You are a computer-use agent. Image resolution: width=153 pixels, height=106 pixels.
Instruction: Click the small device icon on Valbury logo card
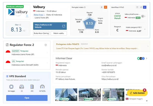pyautogui.click(x=27, y=16)
